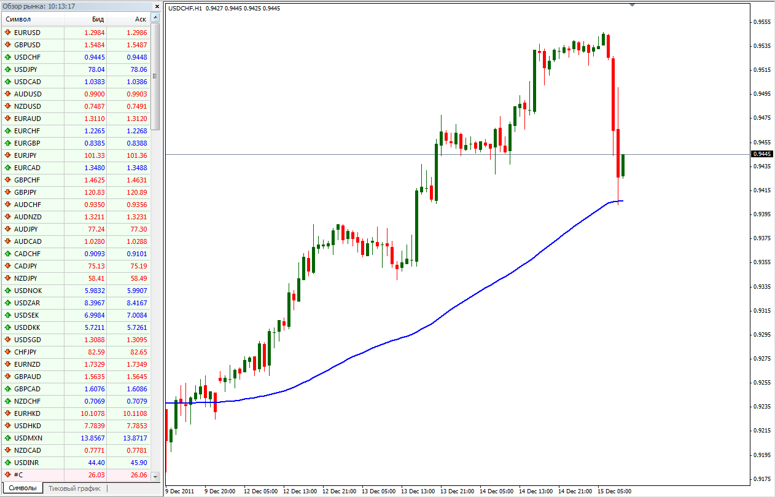This screenshot has width=775, height=497.
Task: Select the NZDJPY symbol name
Action: pos(26,278)
